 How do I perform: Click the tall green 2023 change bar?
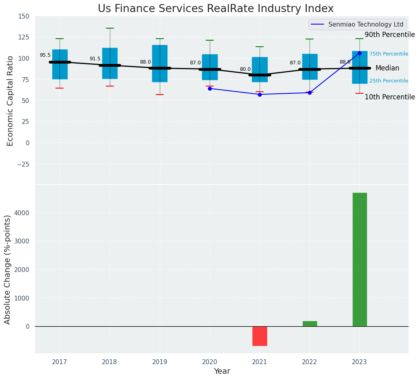[359, 260]
